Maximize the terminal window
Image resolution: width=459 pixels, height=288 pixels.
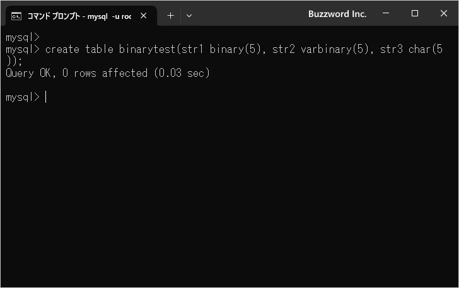tap(414, 14)
